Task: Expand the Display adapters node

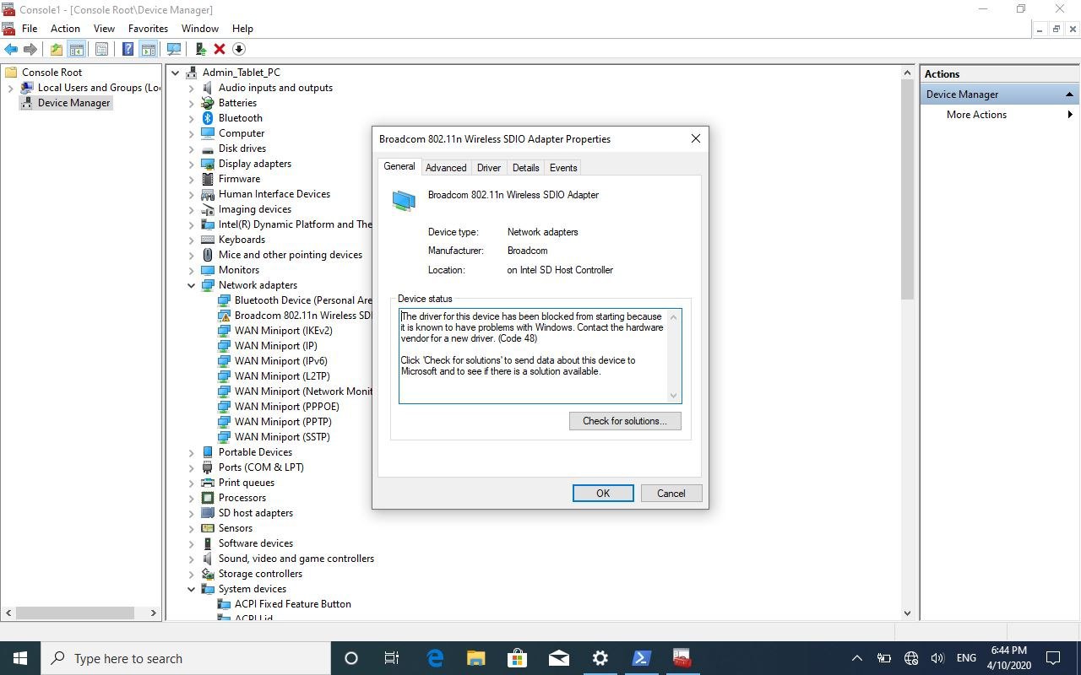Action: [192, 164]
